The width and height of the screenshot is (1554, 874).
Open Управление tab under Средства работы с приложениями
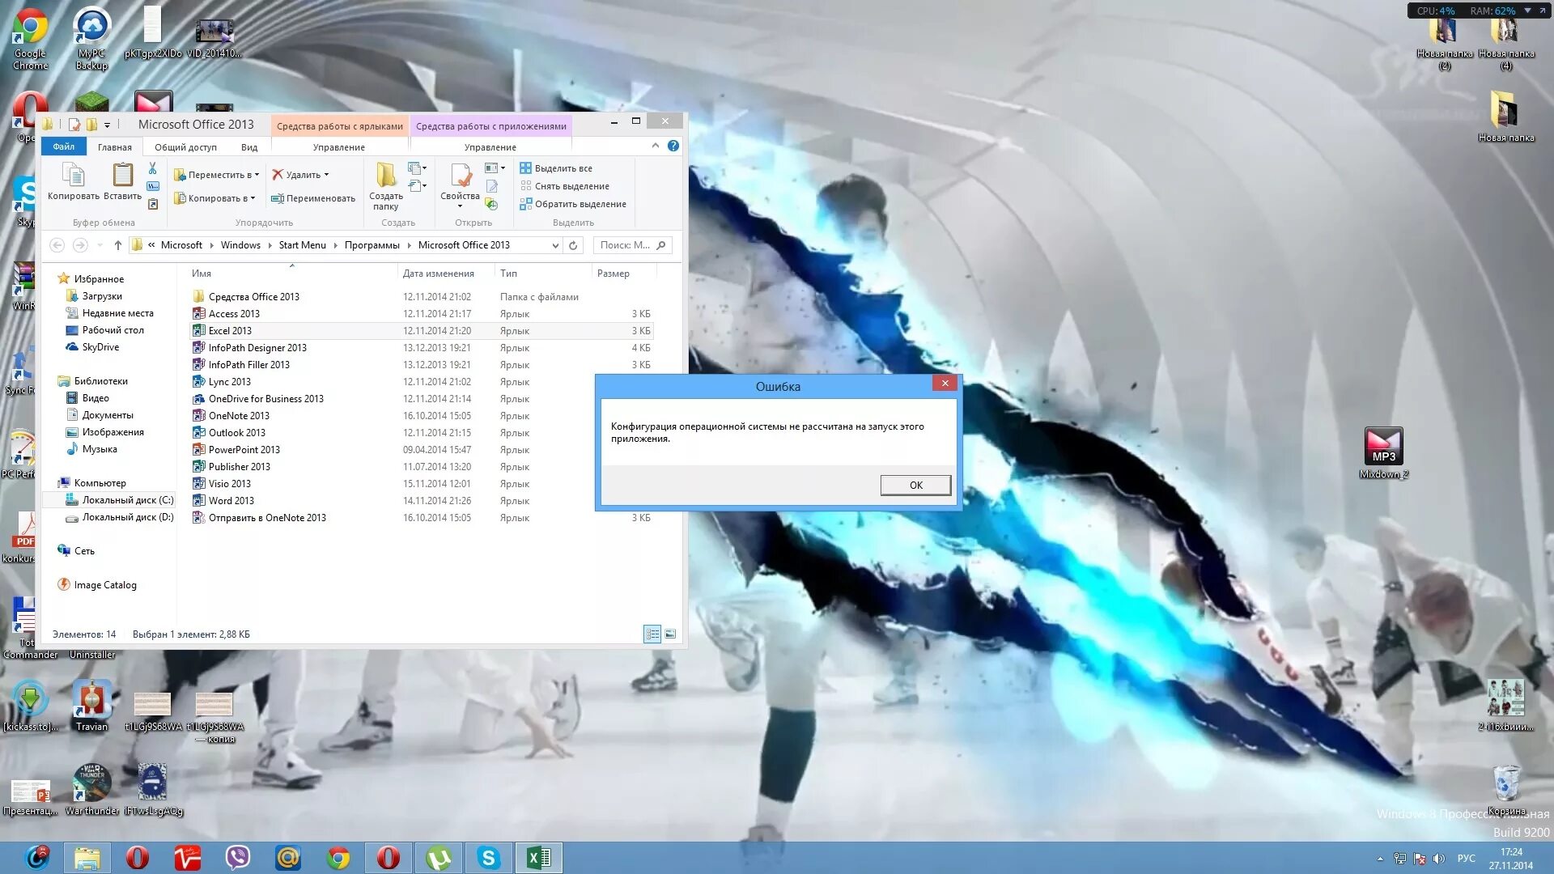pyautogui.click(x=490, y=147)
